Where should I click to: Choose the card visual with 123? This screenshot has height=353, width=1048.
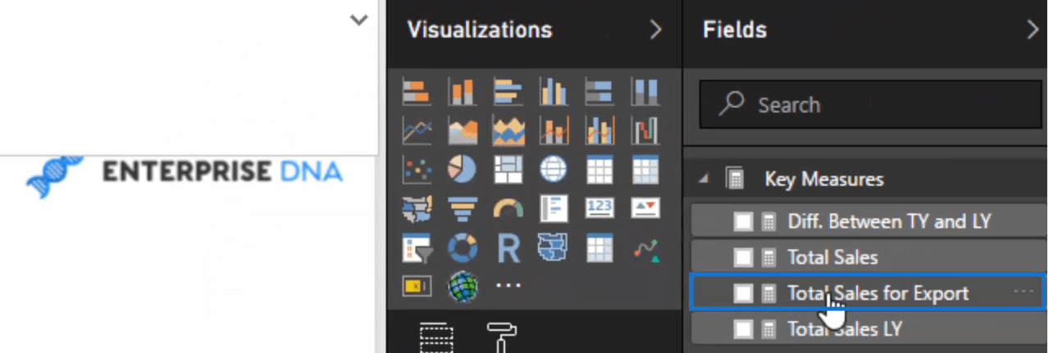(x=599, y=209)
